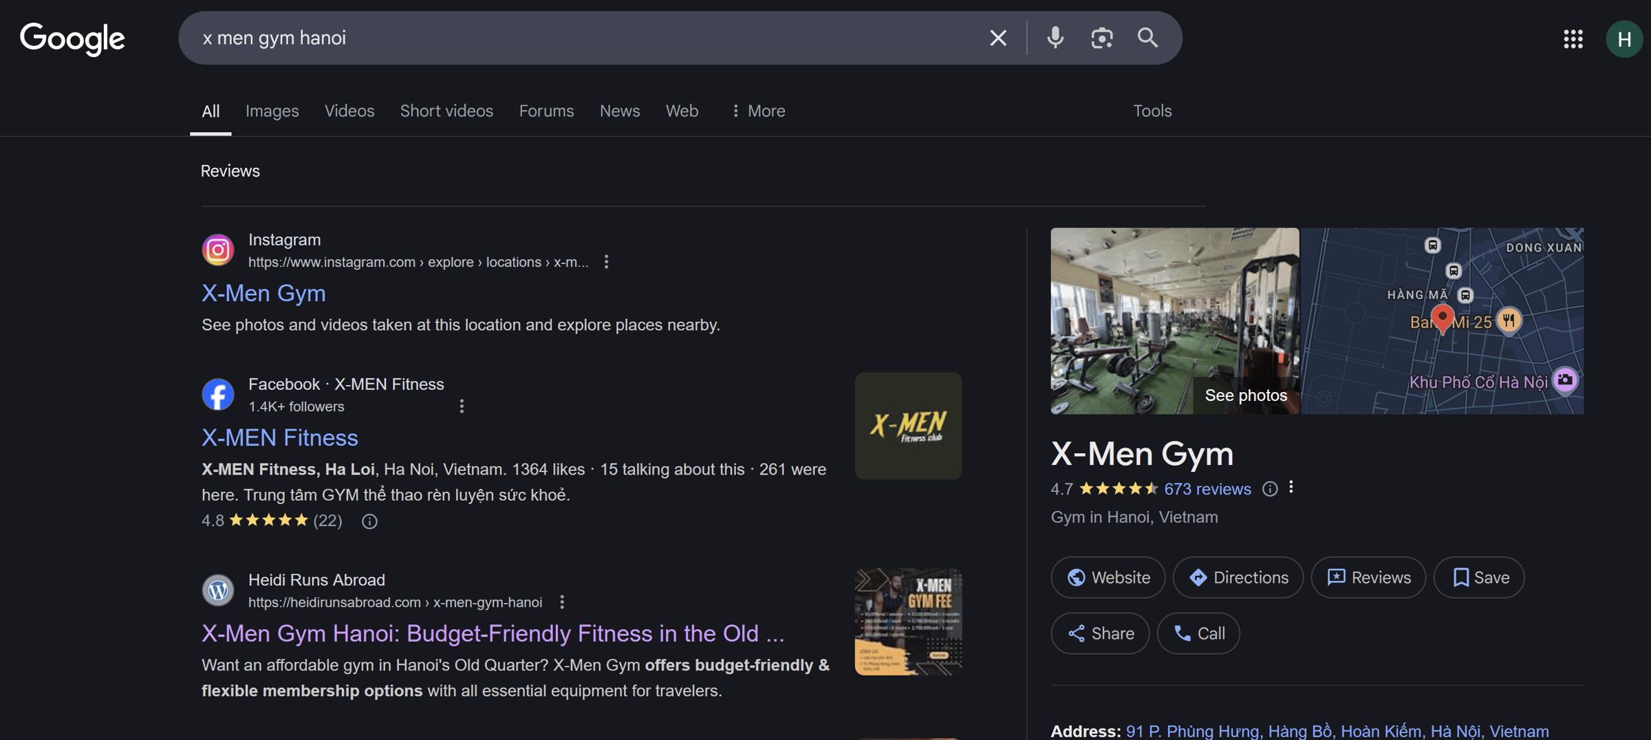Click the magnifying glass search button

coord(1147,38)
